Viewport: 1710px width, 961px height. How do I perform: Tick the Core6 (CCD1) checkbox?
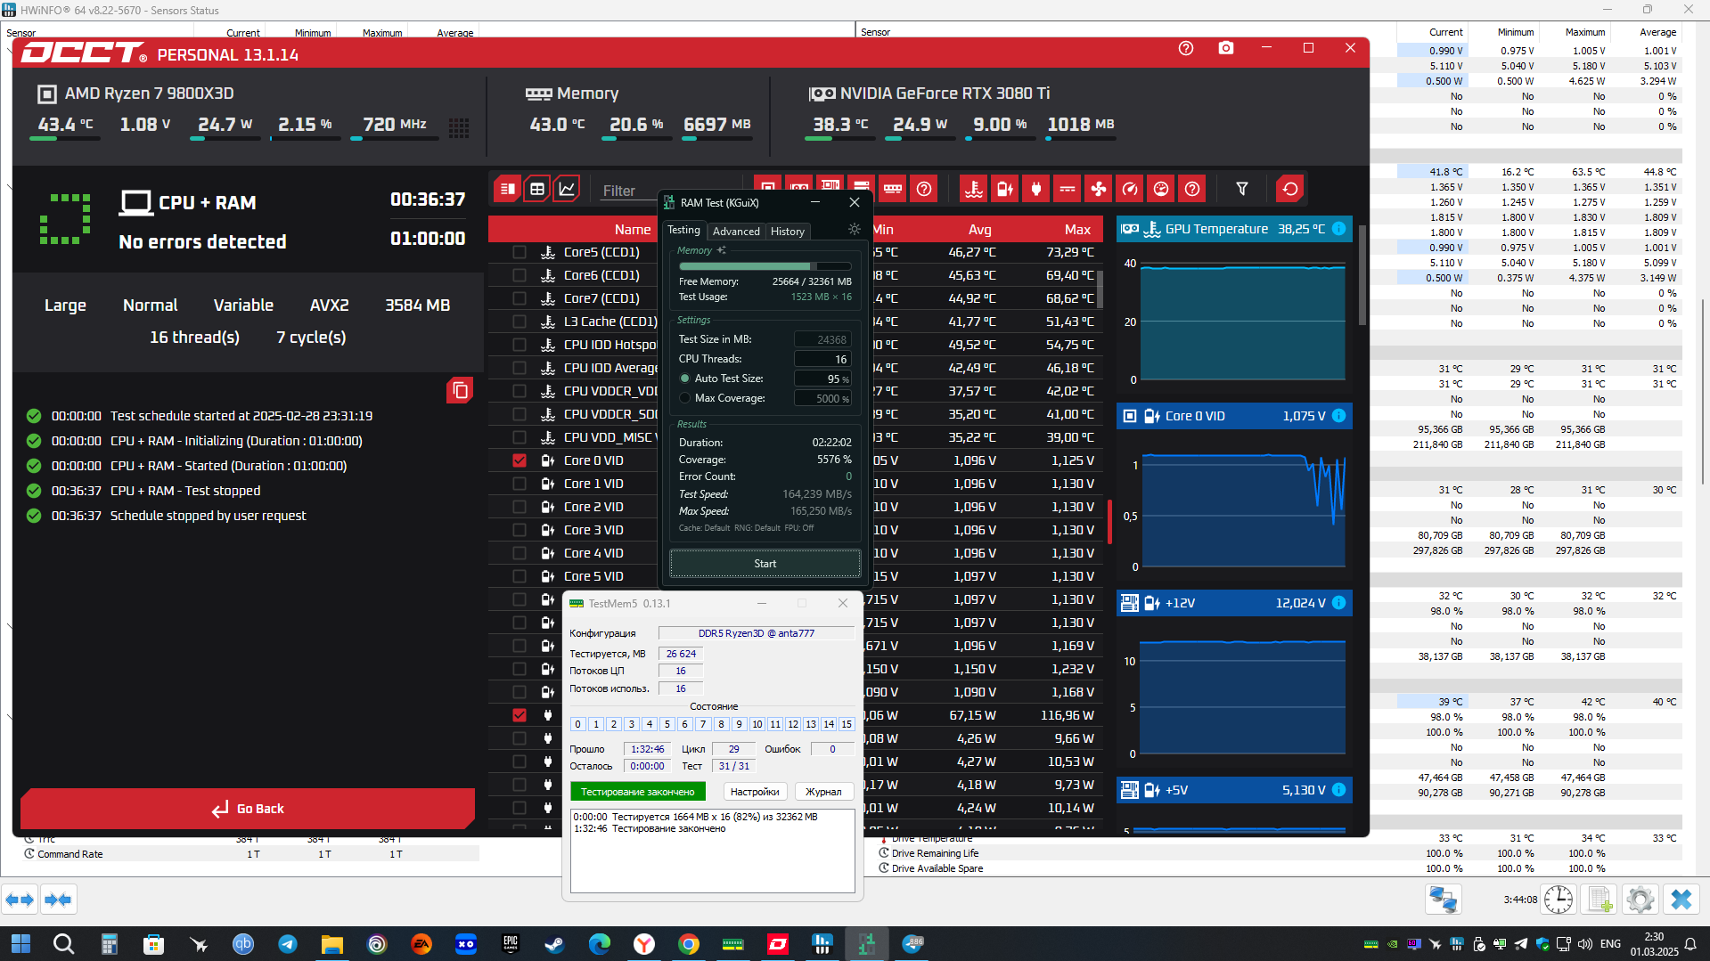[520, 275]
